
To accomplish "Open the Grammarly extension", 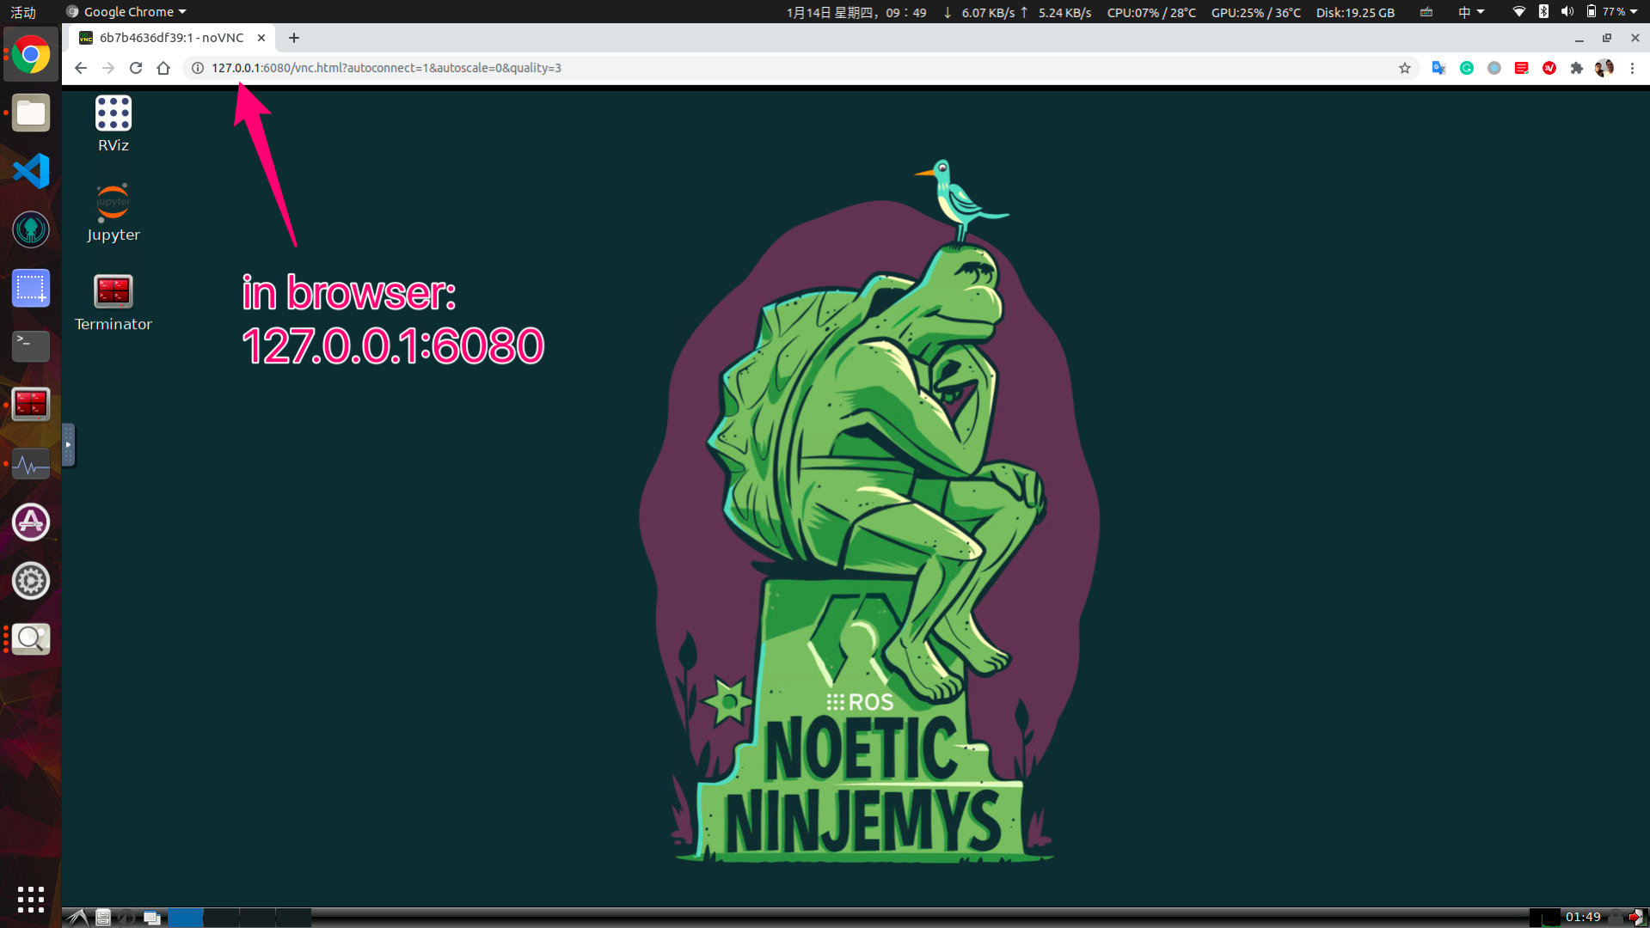I will tap(1467, 68).
